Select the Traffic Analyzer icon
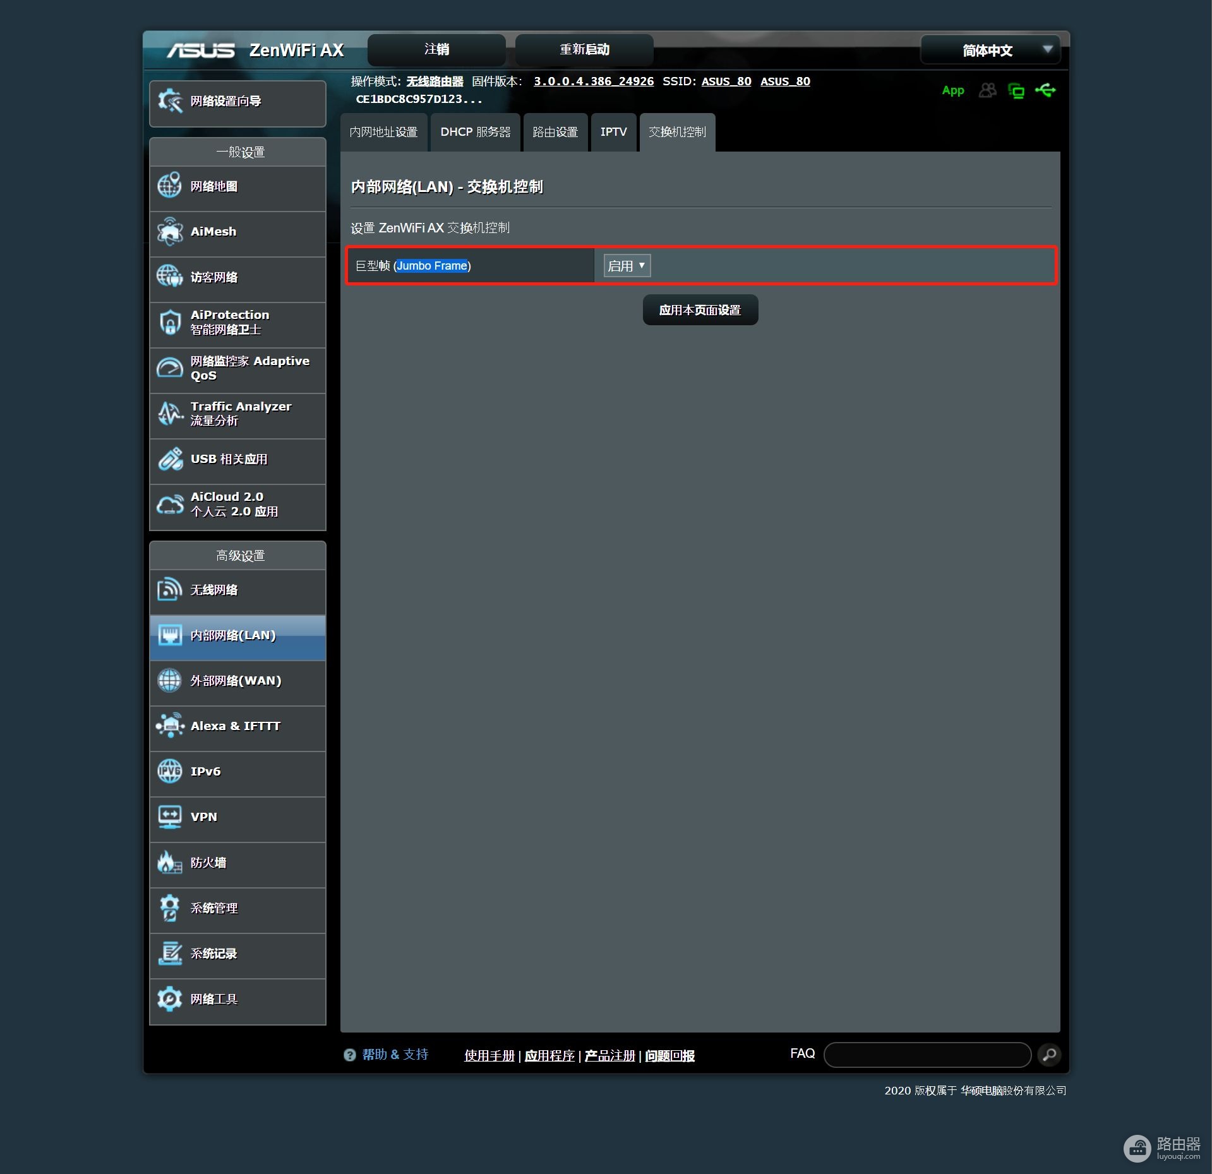1212x1174 pixels. click(170, 414)
